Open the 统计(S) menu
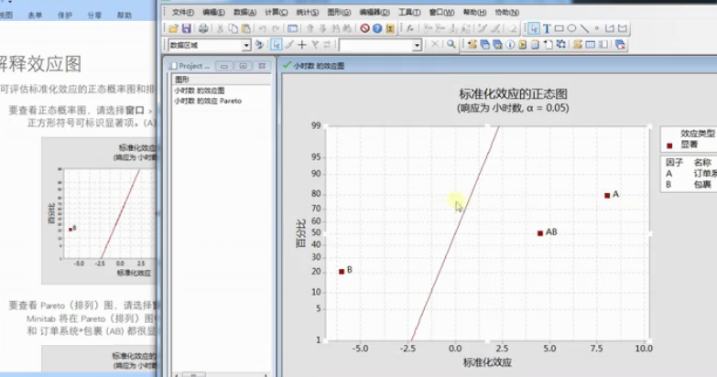717x377 pixels. tap(308, 12)
